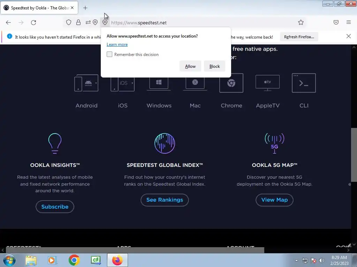Open the Firefox hamburger menu

349,22
